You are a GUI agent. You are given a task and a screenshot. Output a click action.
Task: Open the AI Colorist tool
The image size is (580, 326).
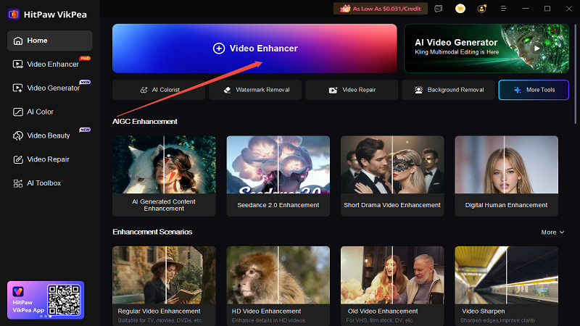coord(159,90)
